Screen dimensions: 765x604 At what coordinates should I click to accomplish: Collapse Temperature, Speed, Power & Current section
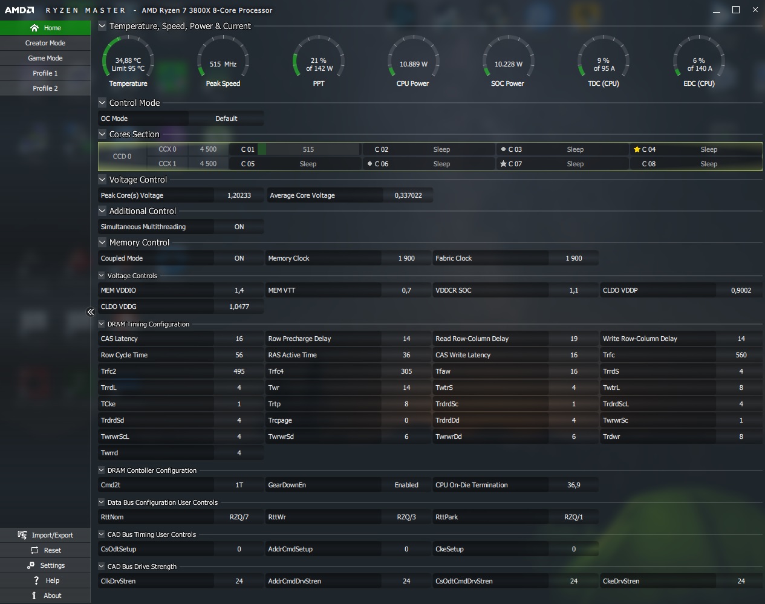pos(102,26)
